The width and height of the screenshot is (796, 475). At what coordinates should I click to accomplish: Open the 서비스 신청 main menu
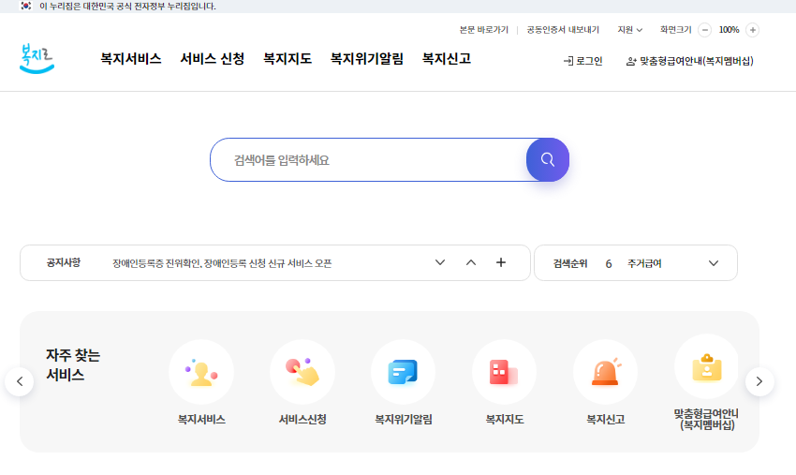(213, 59)
